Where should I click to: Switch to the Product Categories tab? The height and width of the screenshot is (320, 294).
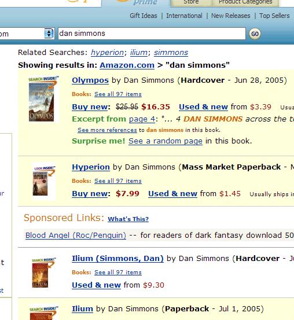click(x=245, y=2)
